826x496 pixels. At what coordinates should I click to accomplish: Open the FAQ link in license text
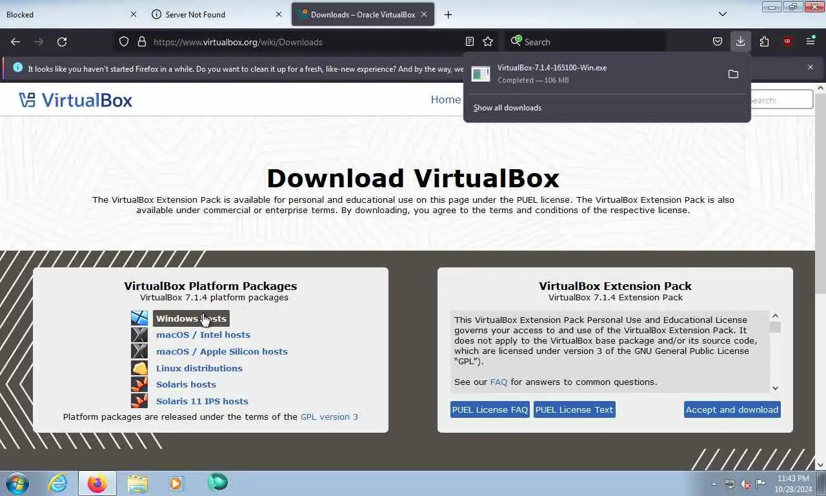[499, 382]
